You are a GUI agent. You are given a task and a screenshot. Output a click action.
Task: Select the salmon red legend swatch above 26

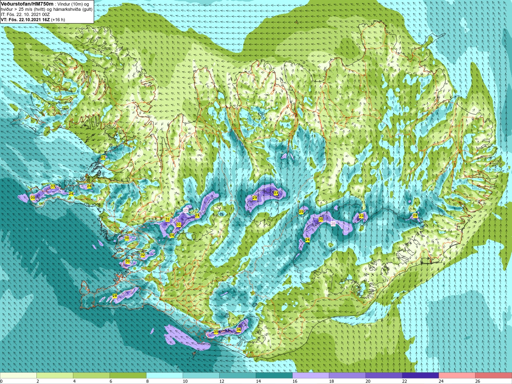click(x=494, y=376)
